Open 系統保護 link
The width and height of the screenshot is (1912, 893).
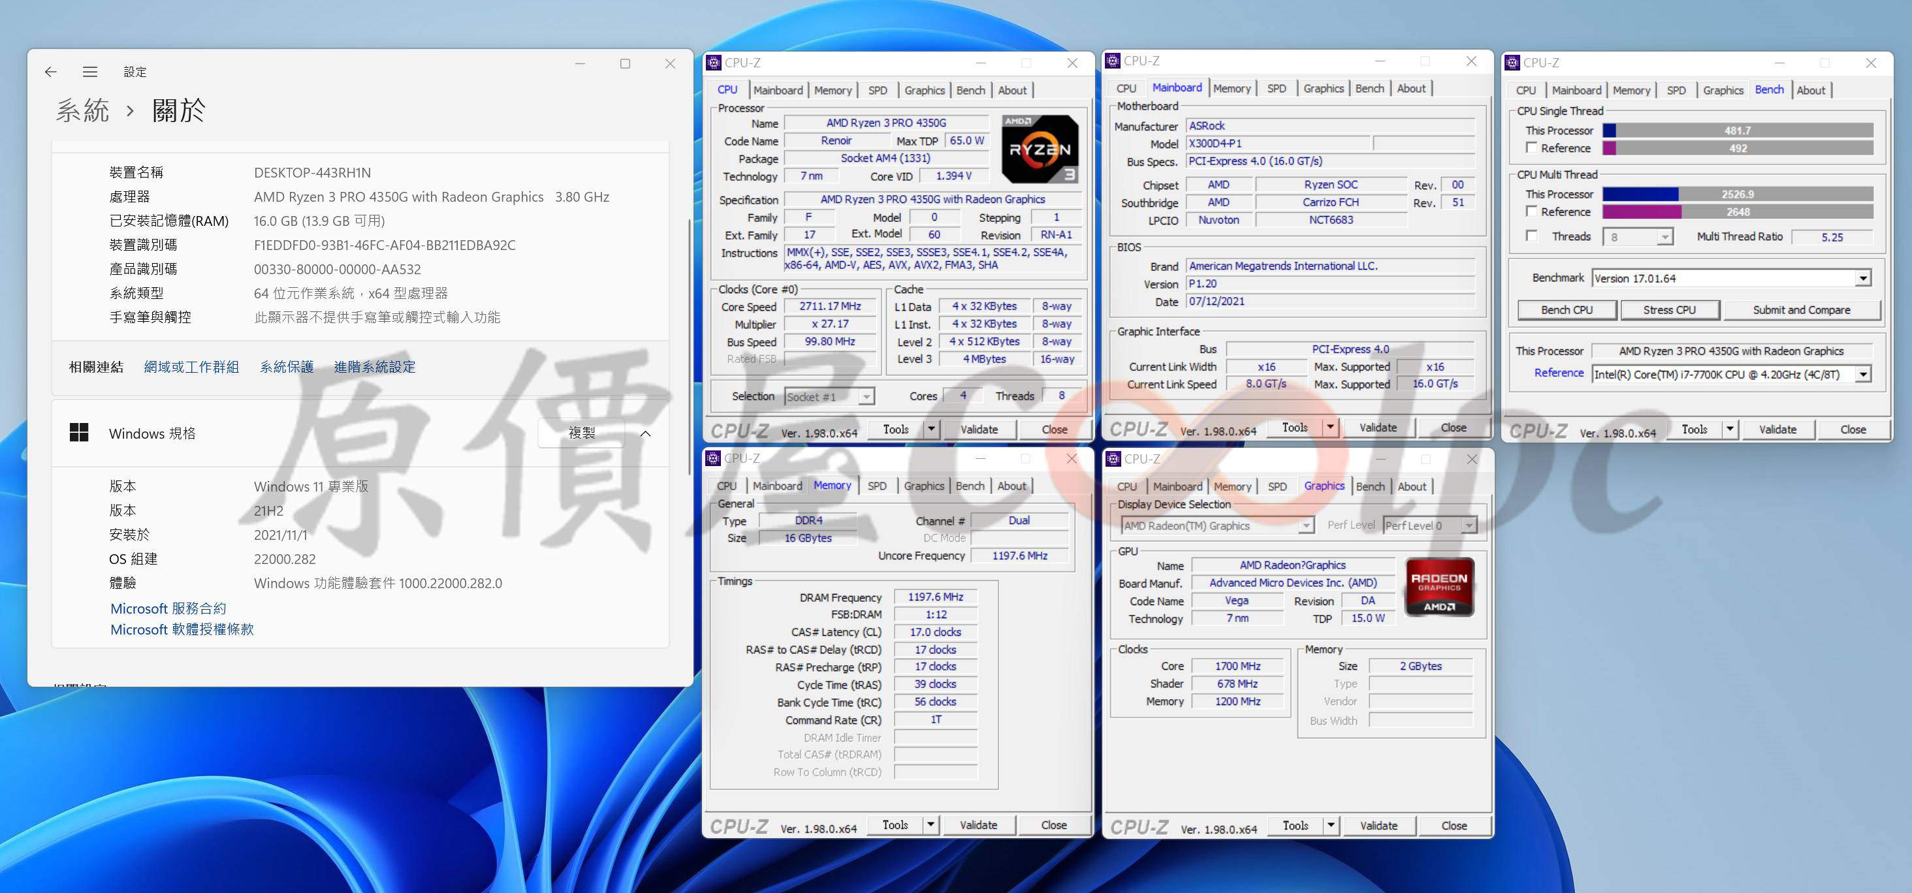tap(287, 366)
